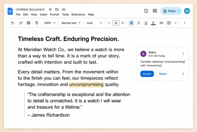Open the text color picker
The width and height of the screenshot is (197, 132).
coord(153,23)
